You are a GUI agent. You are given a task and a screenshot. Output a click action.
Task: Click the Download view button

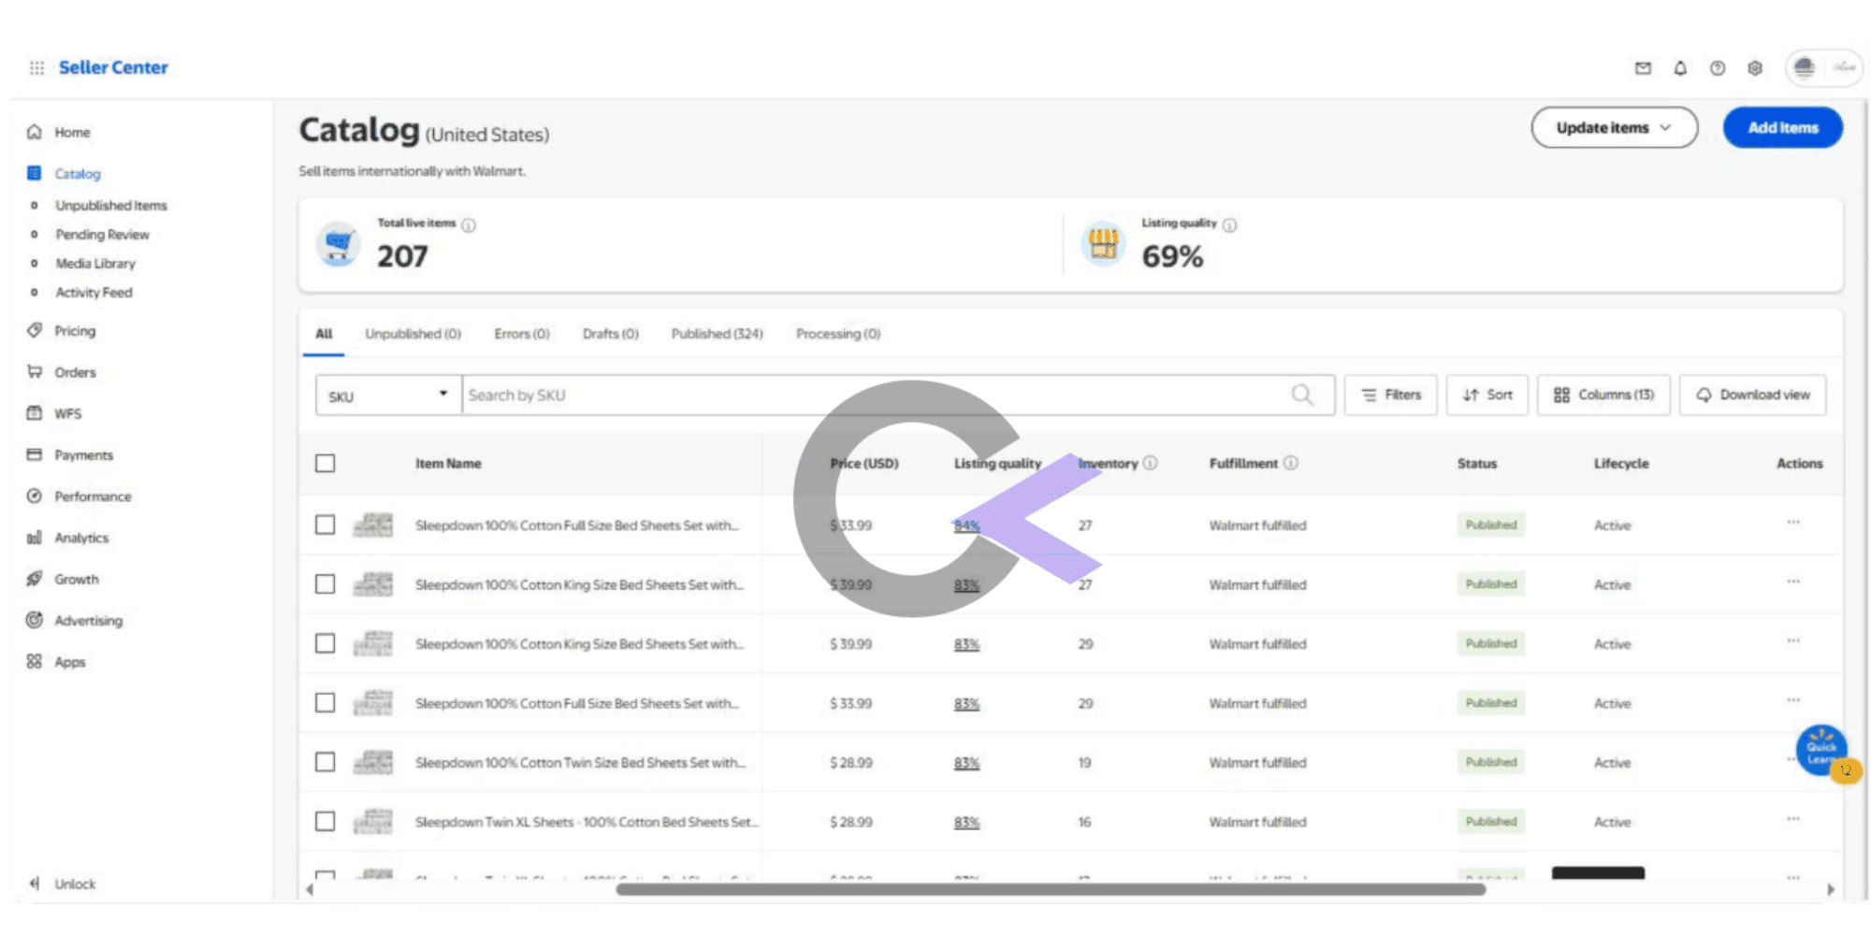tap(1753, 395)
